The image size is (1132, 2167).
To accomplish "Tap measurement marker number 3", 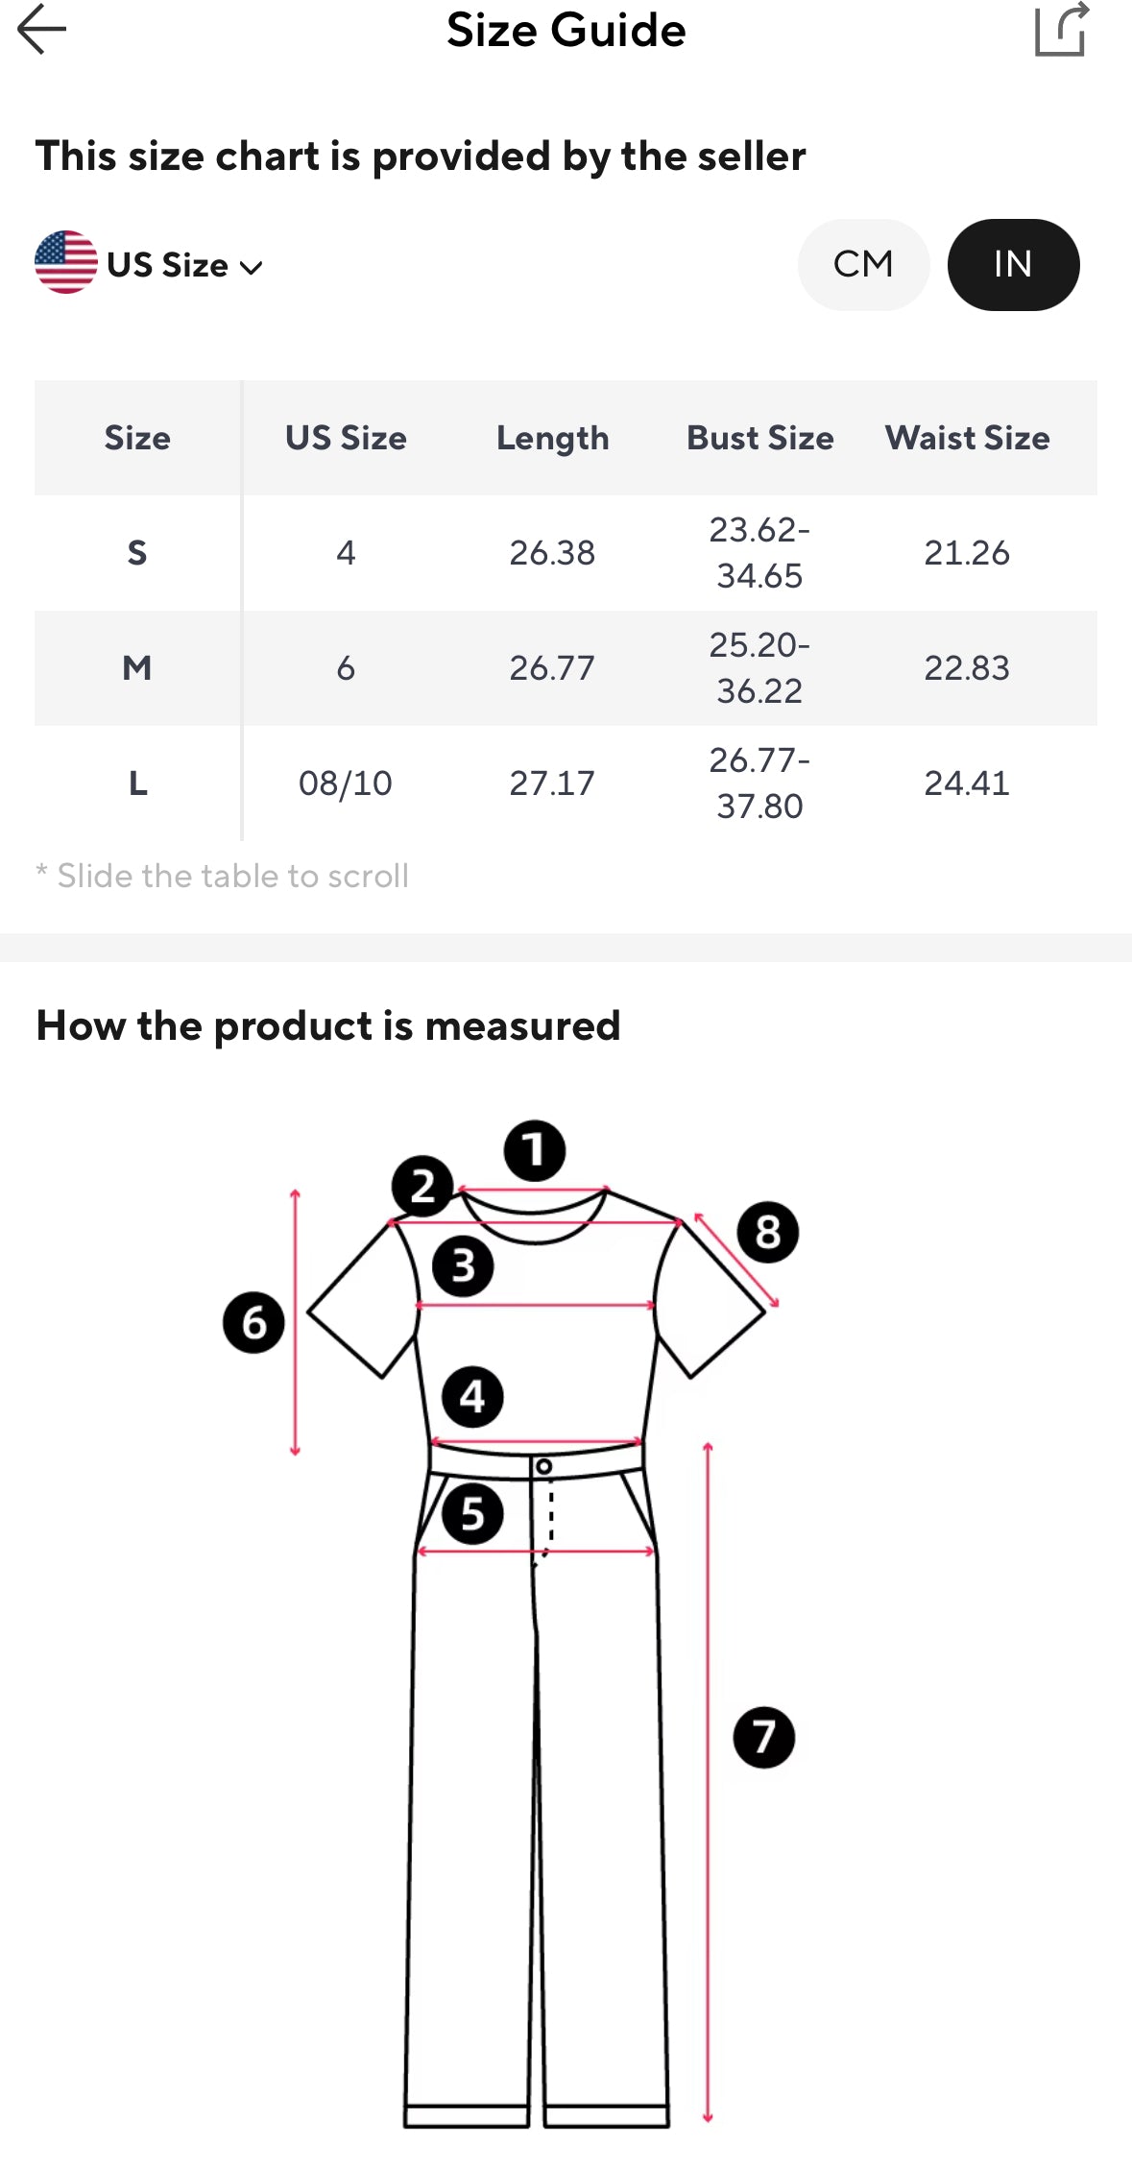I will 463,1266.
